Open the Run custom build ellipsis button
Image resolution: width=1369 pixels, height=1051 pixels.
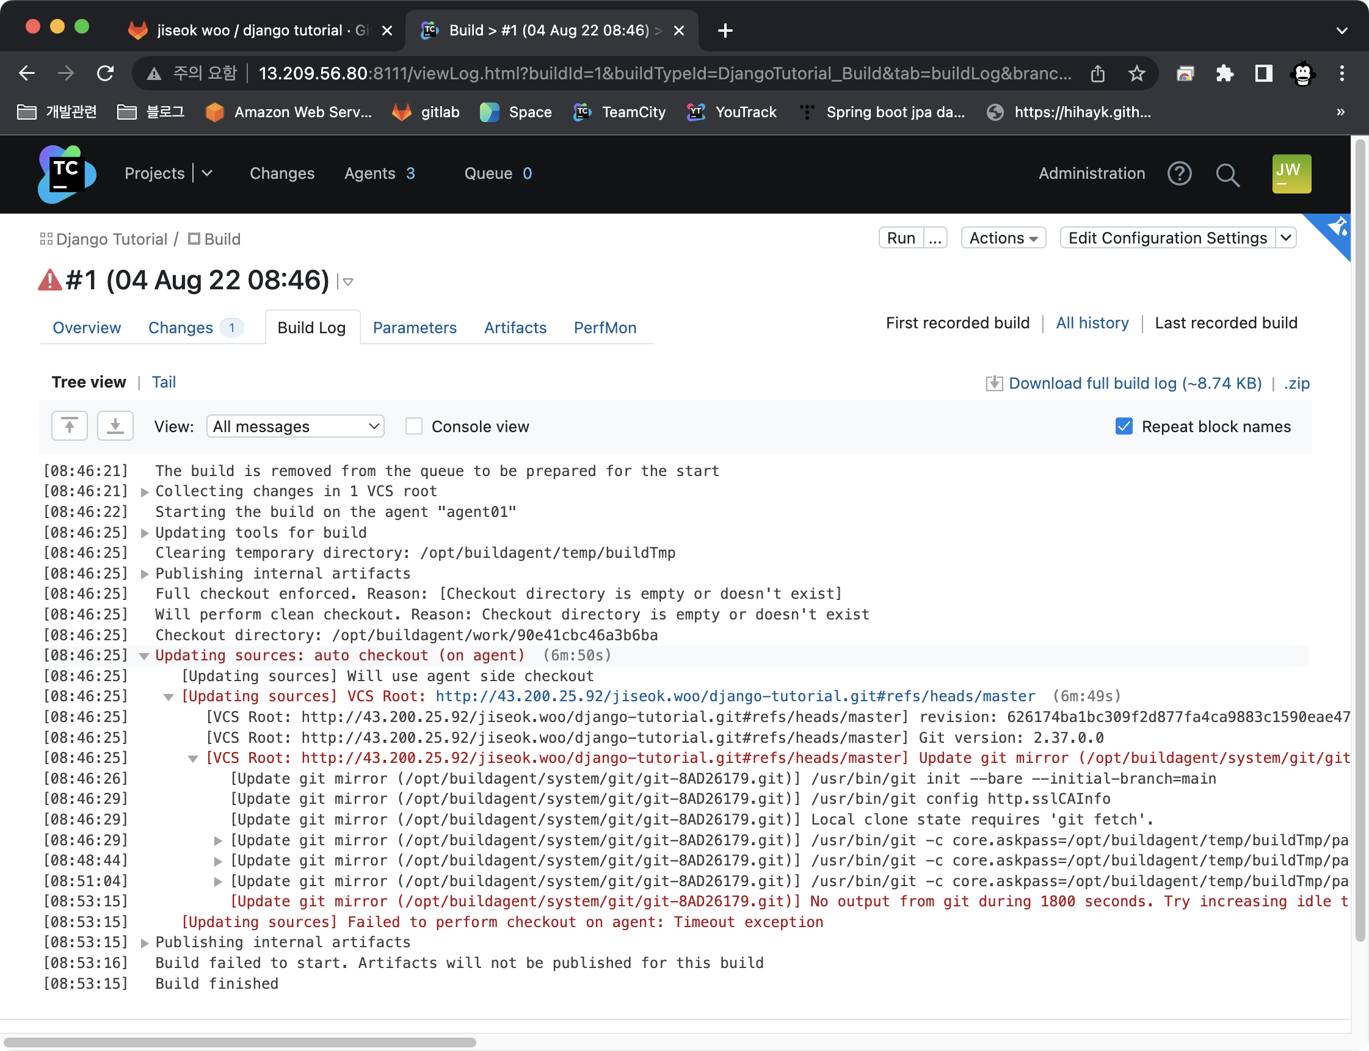click(935, 239)
